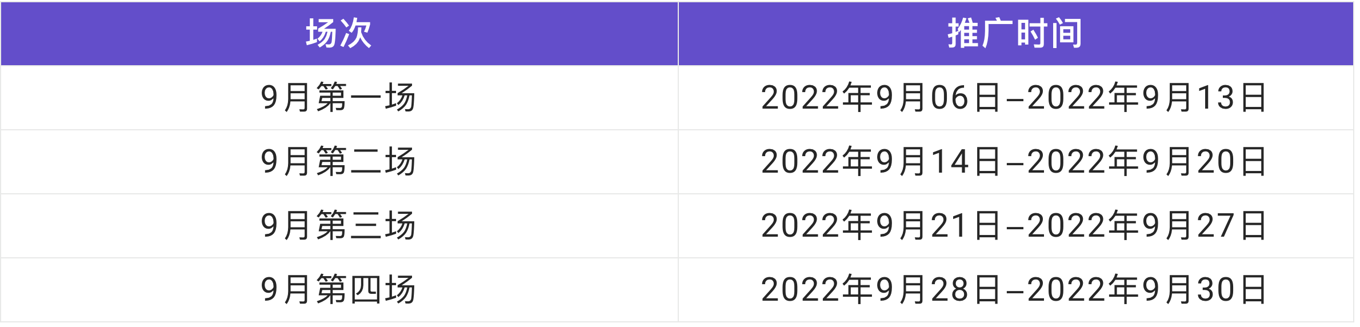The height and width of the screenshot is (327, 1360).
Task: Click the end date 2022年9月20日
Action: click(1147, 162)
